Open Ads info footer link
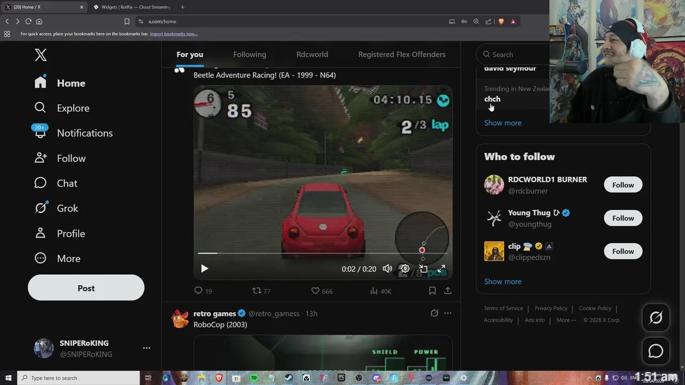Screen dimensions: 685x385 click(x=535, y=320)
